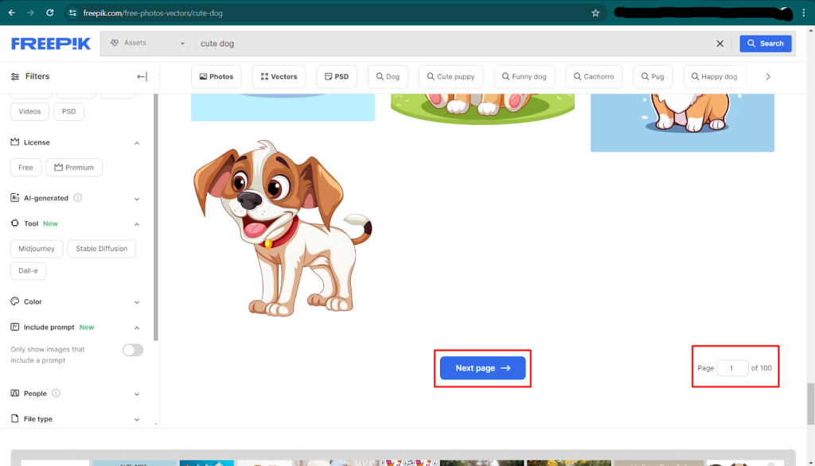Viewport: 815px width, 466px height.
Task: Select the PSD chip in sidebar
Action: [68, 111]
